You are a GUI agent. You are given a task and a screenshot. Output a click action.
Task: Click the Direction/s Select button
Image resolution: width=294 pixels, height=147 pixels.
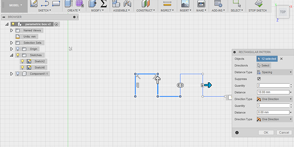click(264, 65)
